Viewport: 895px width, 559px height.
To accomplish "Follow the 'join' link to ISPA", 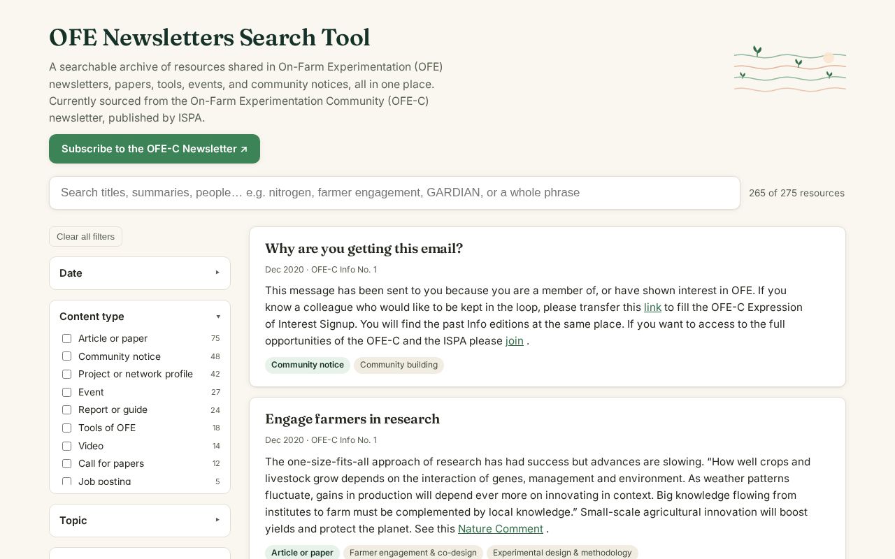I will (515, 341).
